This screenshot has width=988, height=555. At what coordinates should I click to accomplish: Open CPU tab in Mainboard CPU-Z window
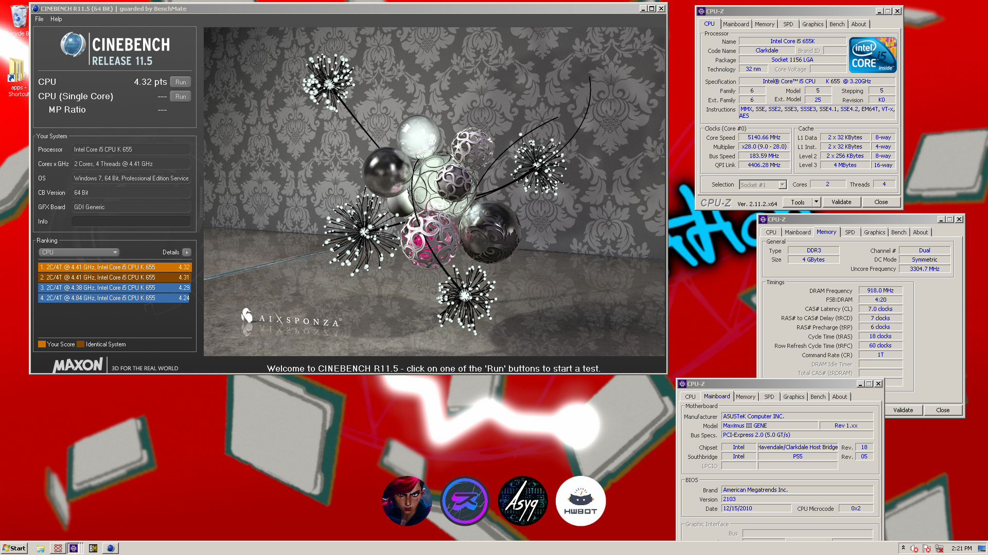[690, 397]
